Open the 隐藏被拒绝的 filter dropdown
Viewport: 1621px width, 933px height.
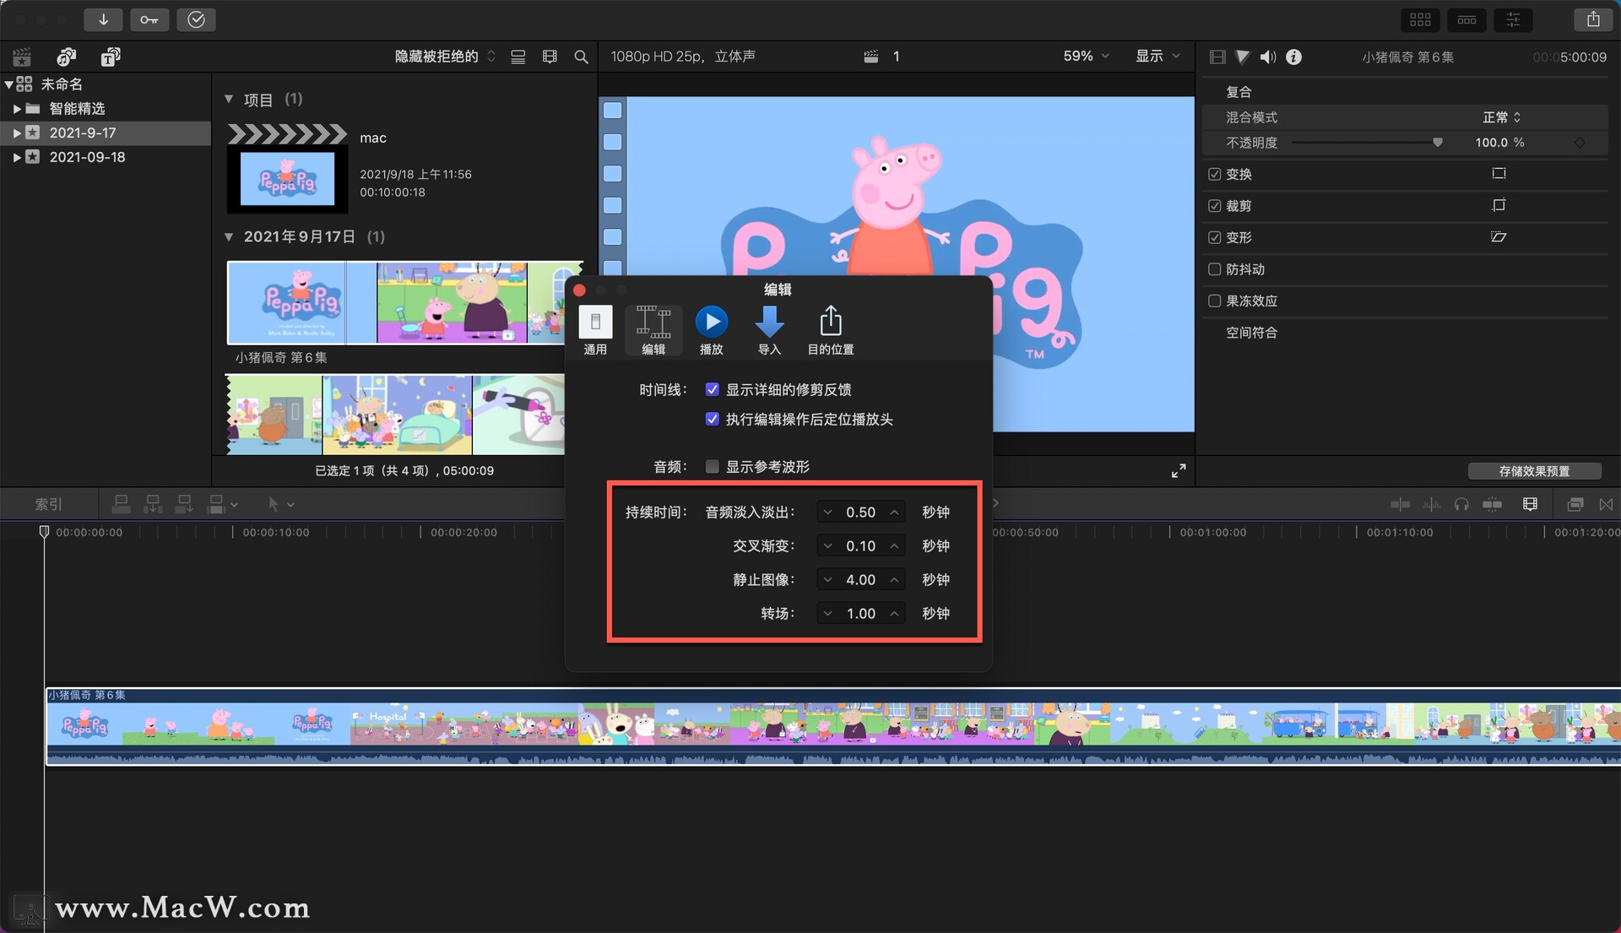point(445,57)
